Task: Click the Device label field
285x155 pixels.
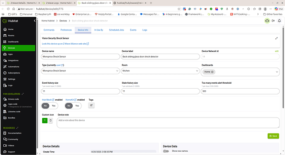Action: [x=160, y=56]
